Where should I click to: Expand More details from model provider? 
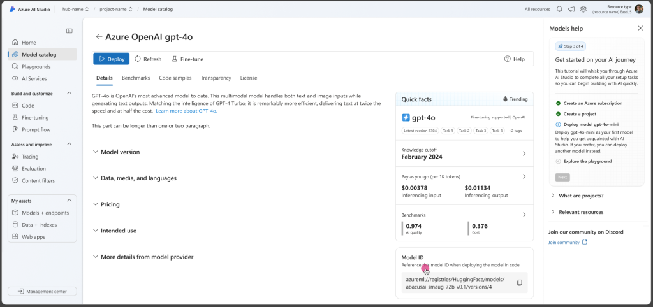[x=143, y=257]
